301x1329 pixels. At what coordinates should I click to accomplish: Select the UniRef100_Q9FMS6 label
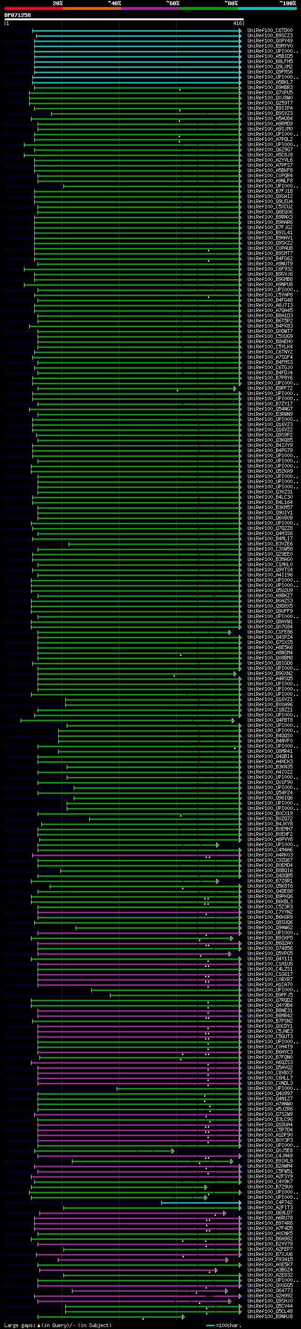click(x=269, y=72)
